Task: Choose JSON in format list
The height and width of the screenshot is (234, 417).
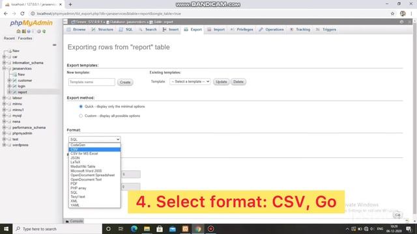Action: (x=94, y=158)
